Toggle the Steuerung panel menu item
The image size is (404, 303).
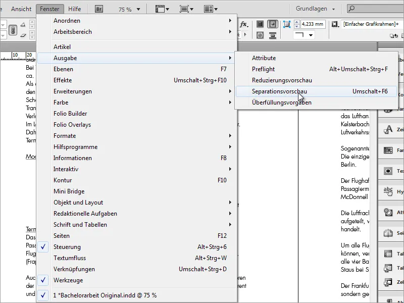click(x=137, y=247)
